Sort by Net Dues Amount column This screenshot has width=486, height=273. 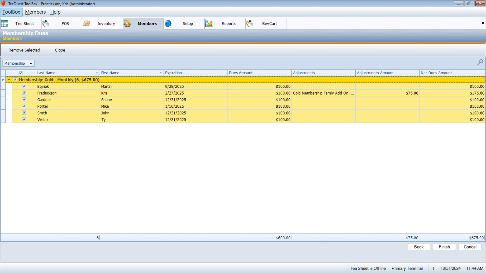point(436,73)
